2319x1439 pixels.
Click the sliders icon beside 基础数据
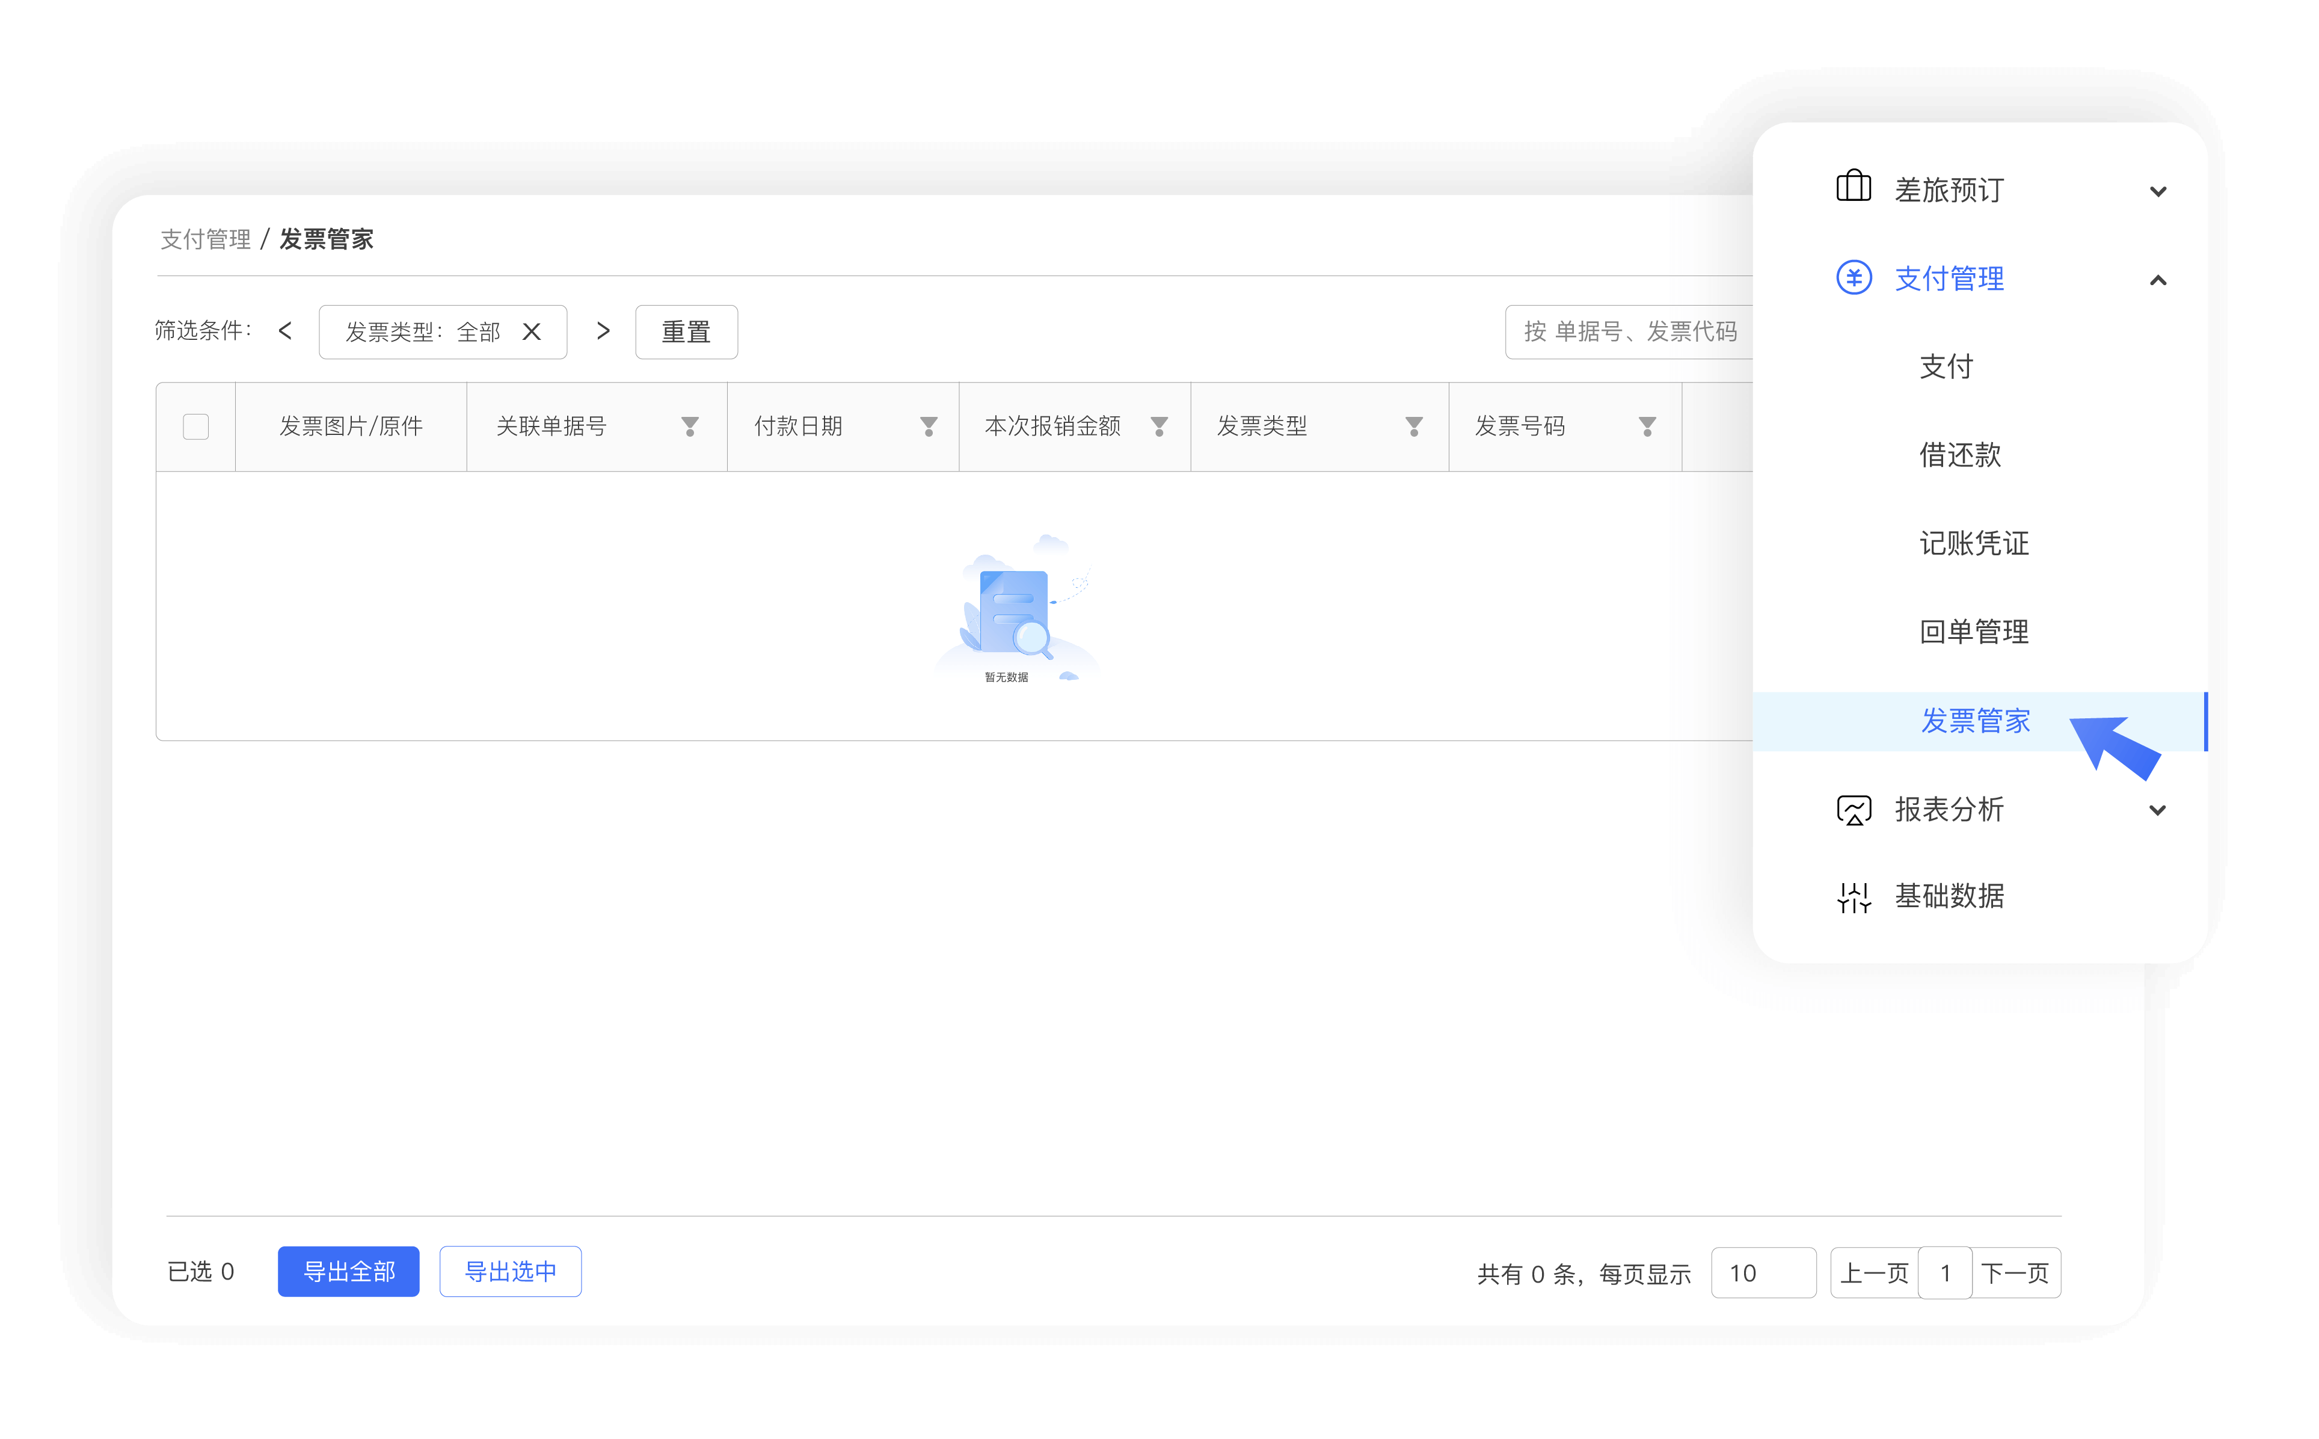coord(1853,896)
